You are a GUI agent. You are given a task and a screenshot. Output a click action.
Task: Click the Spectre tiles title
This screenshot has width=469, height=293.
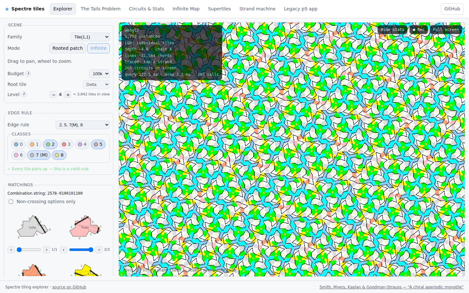pos(28,9)
